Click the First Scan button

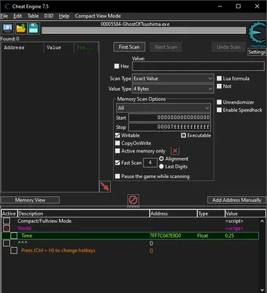click(x=129, y=47)
